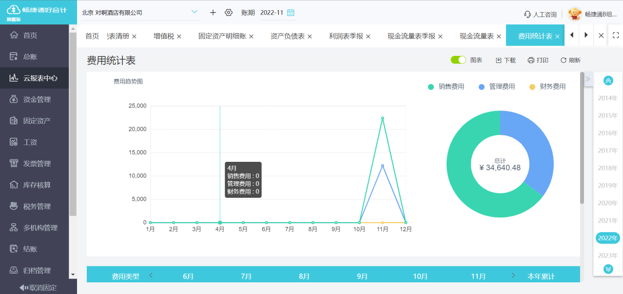This screenshot has width=623, height=294.
Task: Expand the 北京对啊酒店有限公司 company dropdown
Action: coord(195,12)
